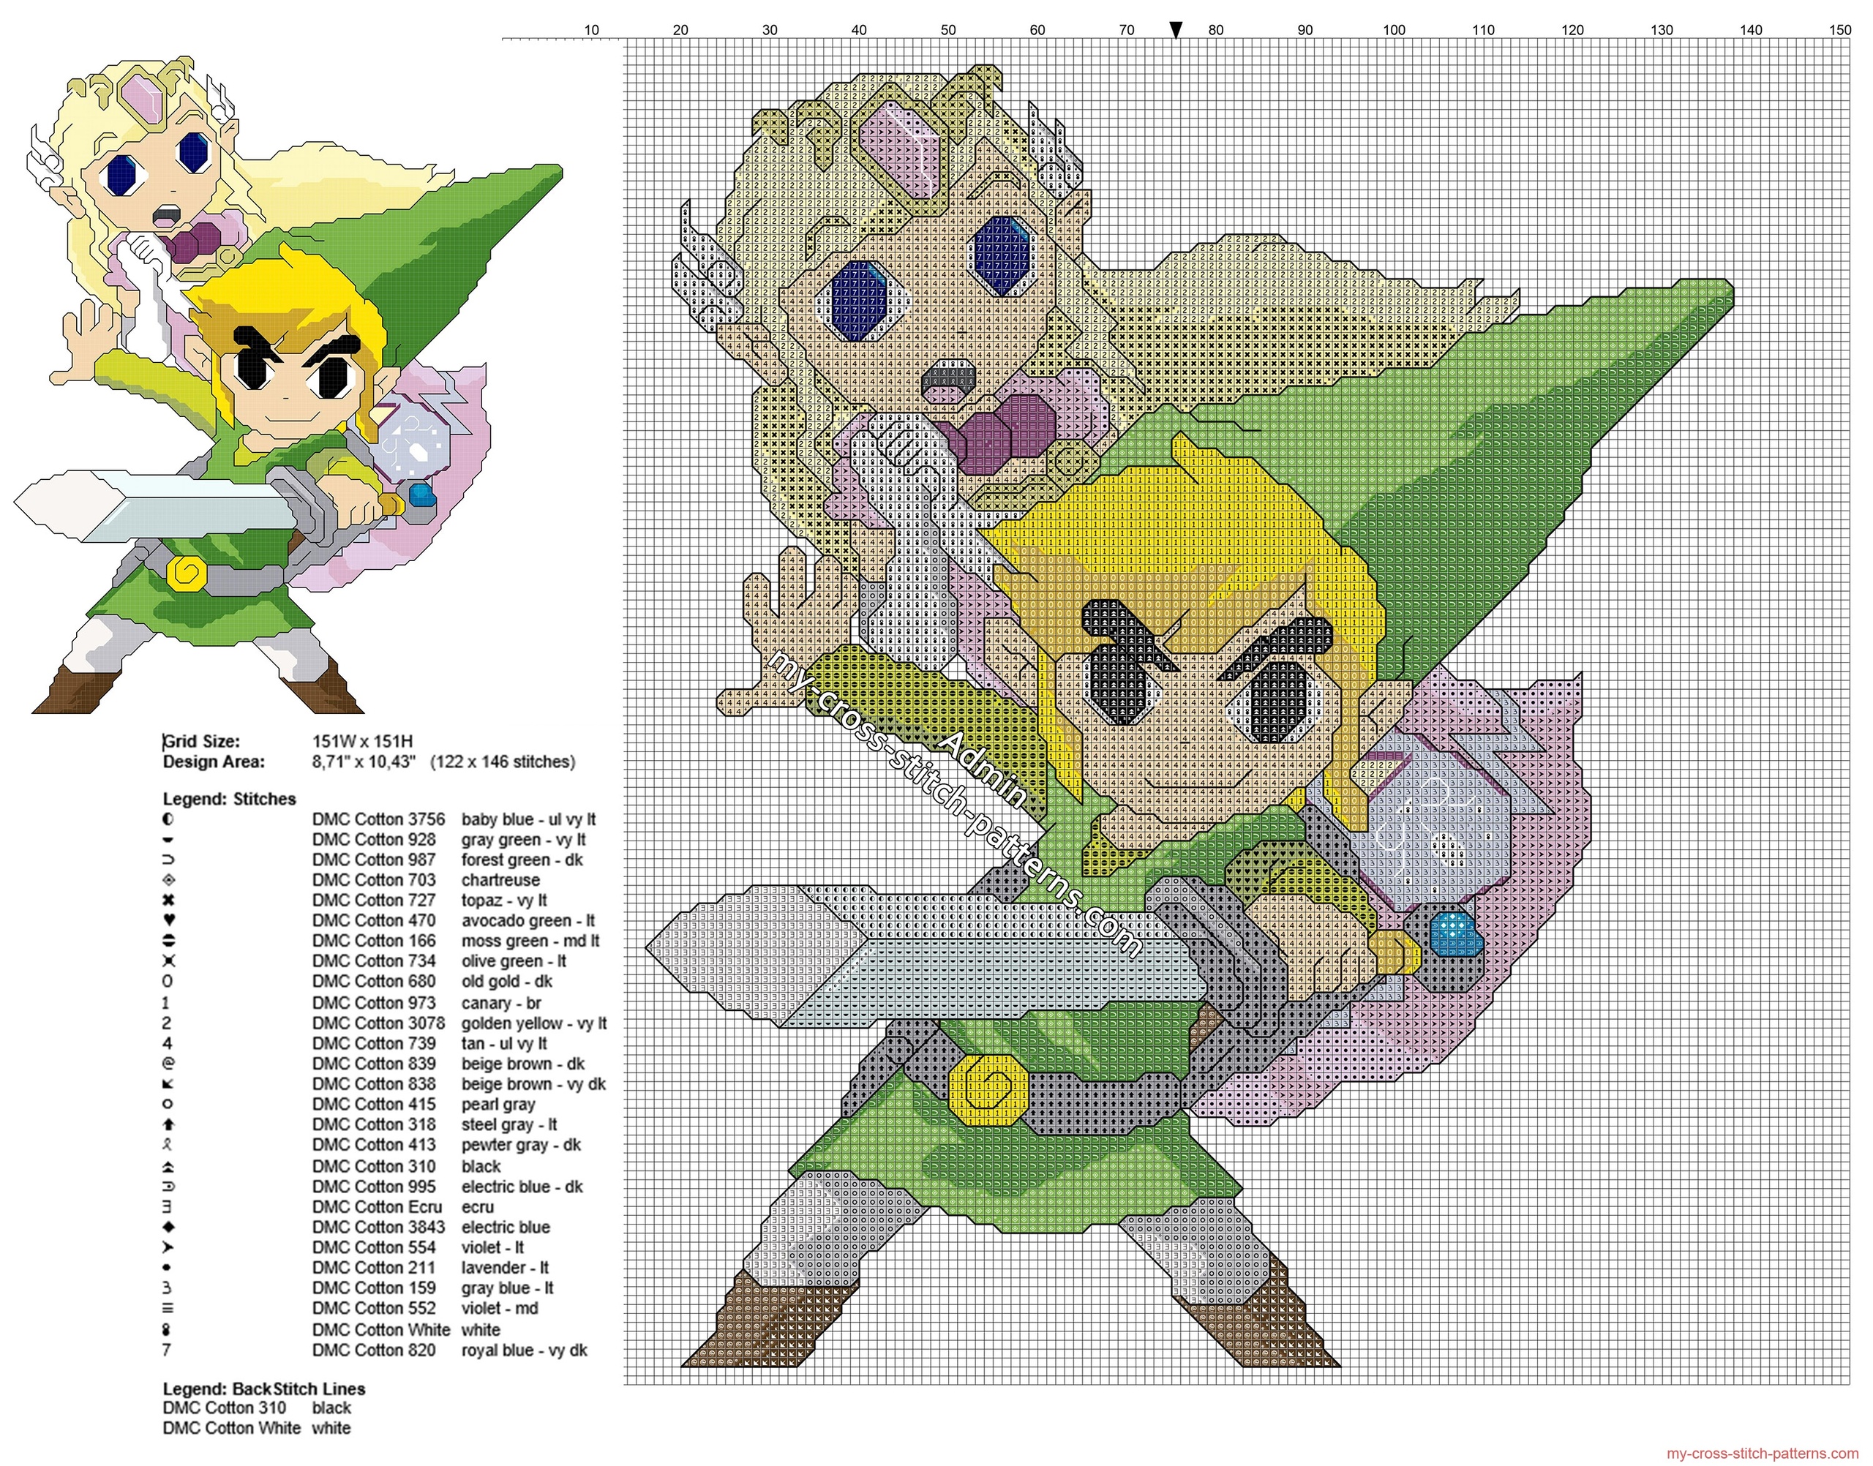Image resolution: width=1873 pixels, height=1466 pixels.
Task: Click the 'Legend: Stitches' heading
Action: tap(229, 799)
